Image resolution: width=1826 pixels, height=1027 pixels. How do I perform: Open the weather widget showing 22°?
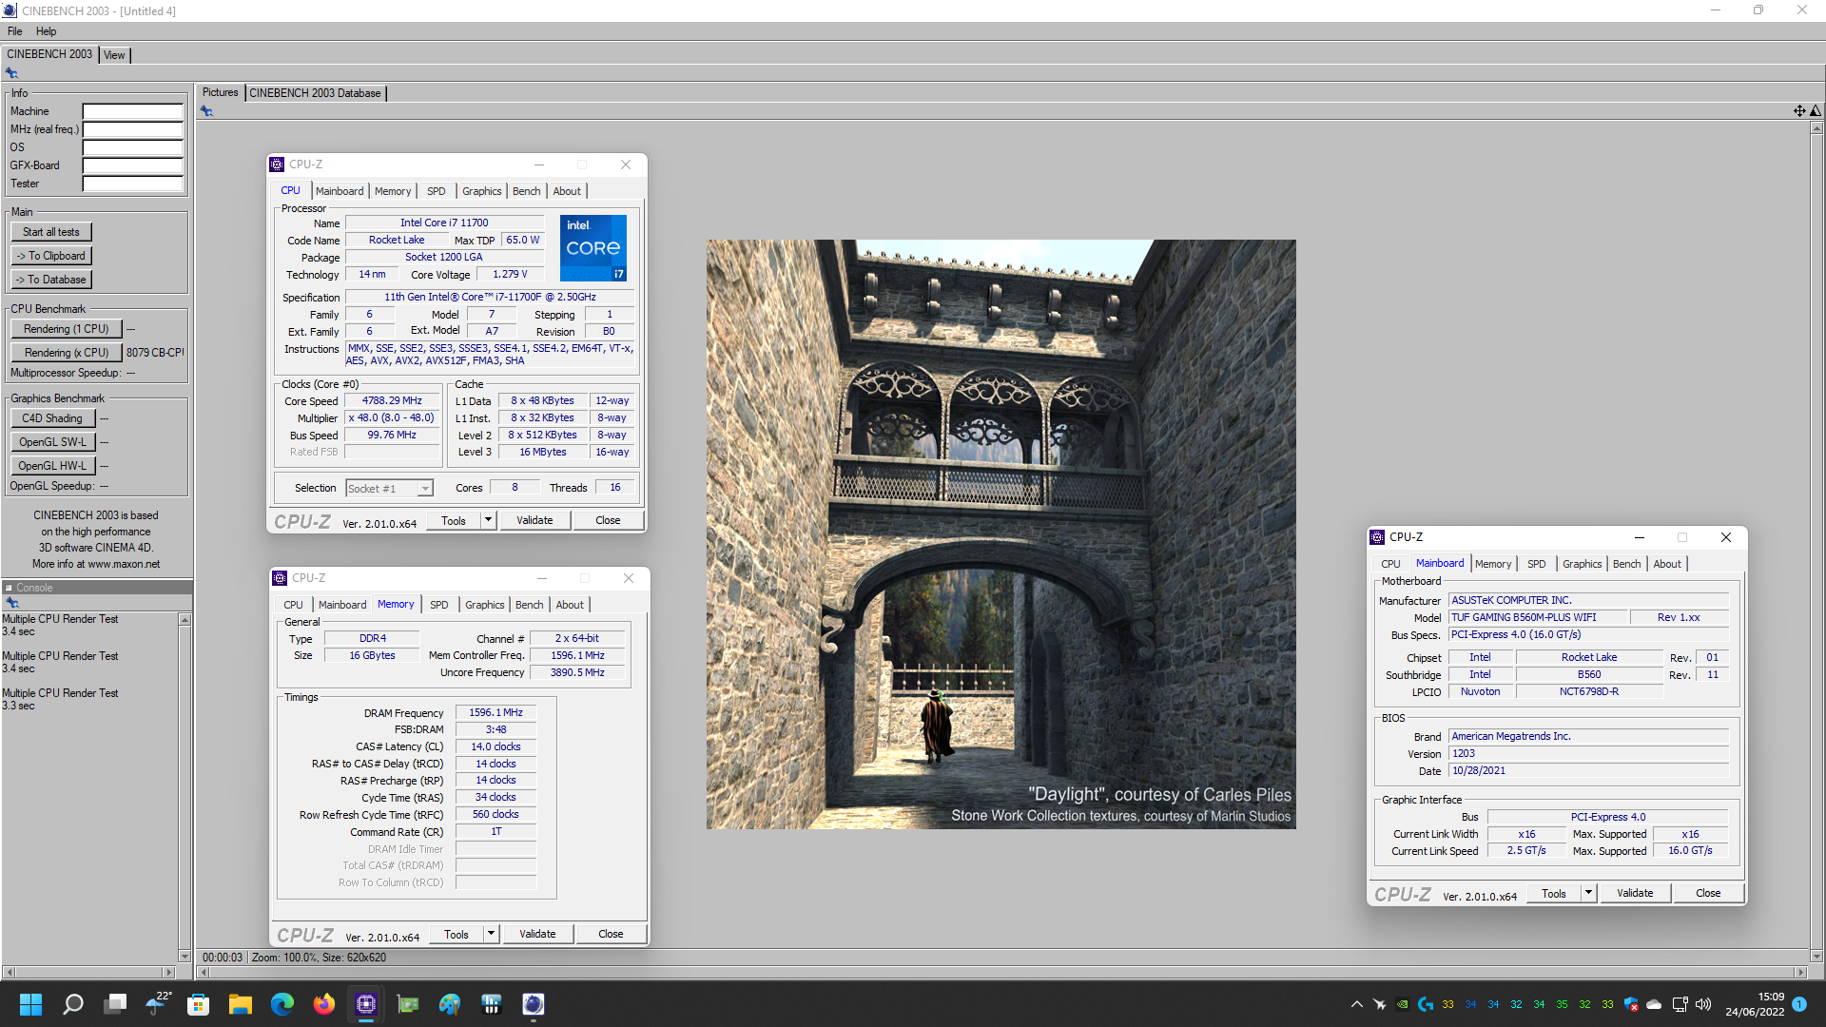click(158, 1004)
